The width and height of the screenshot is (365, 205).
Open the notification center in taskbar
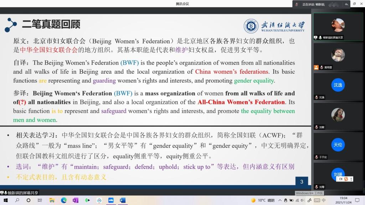358,200
